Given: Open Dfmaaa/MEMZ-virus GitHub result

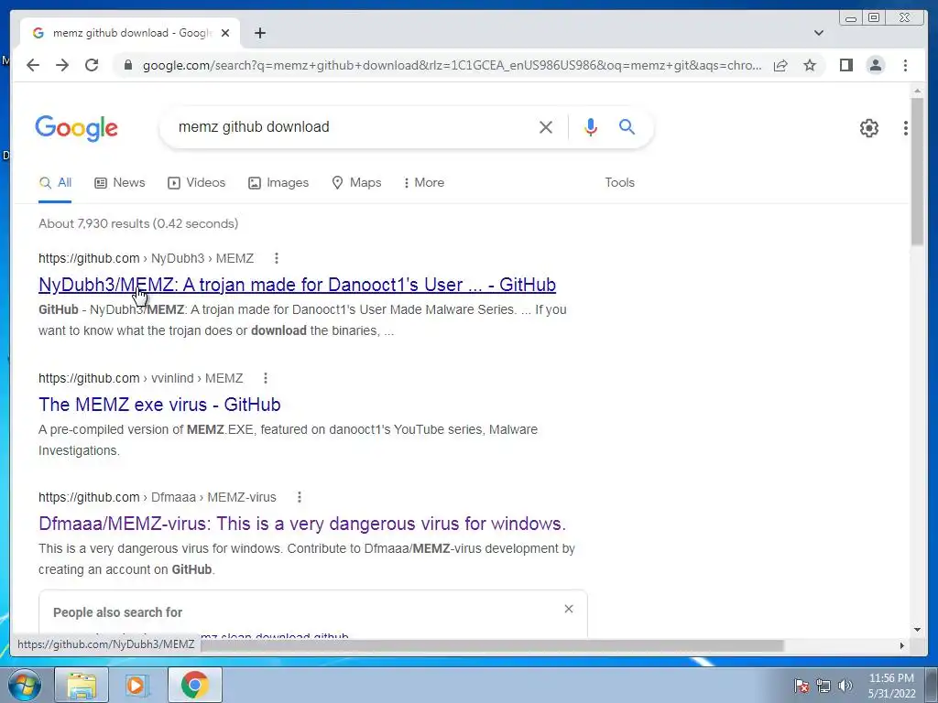Looking at the screenshot, I should tap(302, 524).
